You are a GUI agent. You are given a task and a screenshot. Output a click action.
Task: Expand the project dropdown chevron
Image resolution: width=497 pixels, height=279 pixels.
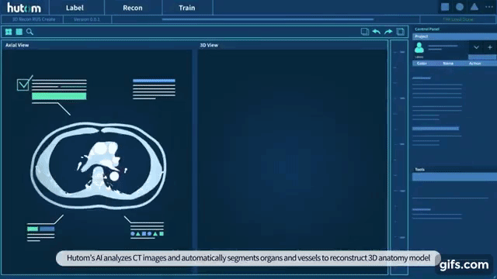tap(476, 47)
